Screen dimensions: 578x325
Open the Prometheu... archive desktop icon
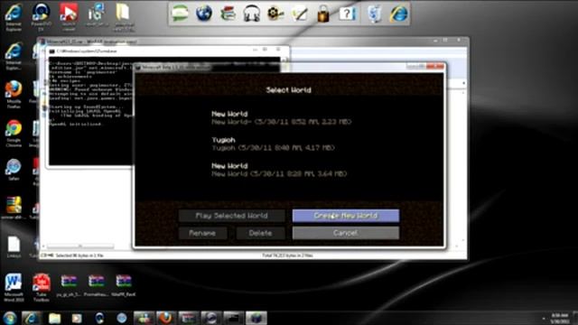(x=96, y=286)
